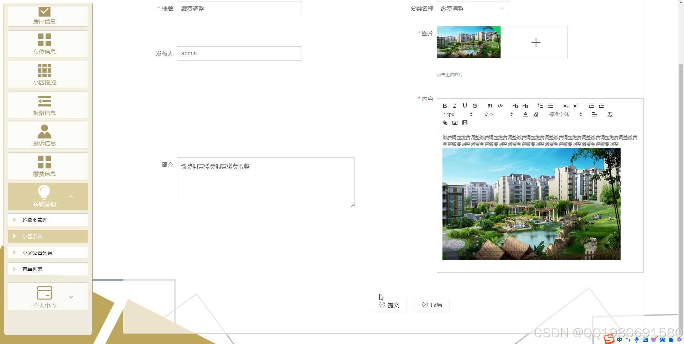This screenshot has width=684, height=344.
Task: Open the font color picker
Action: click(x=525, y=114)
